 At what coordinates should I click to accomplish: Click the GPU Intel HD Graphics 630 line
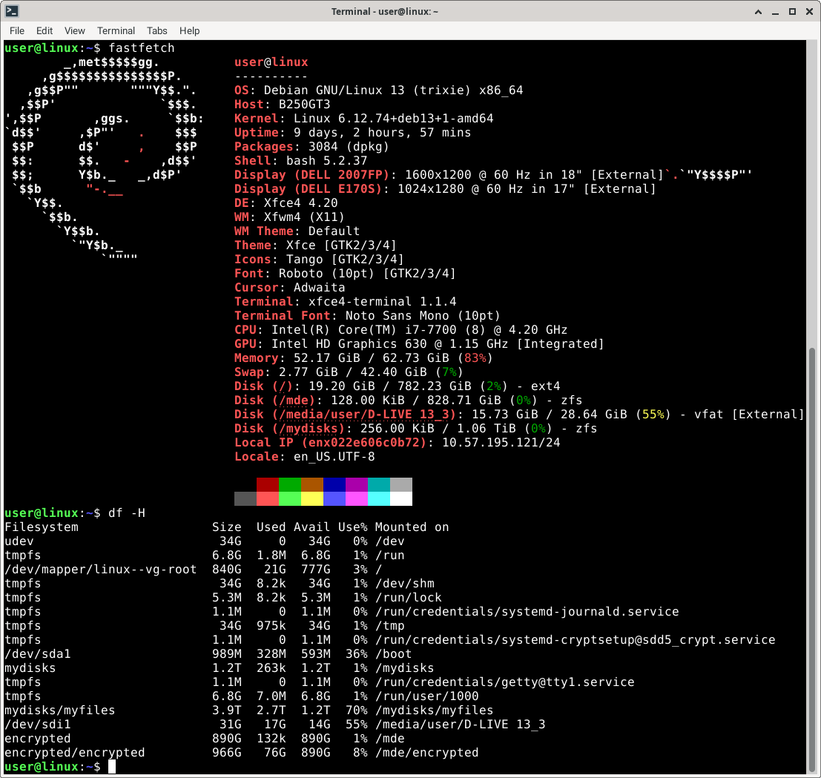tap(420, 344)
